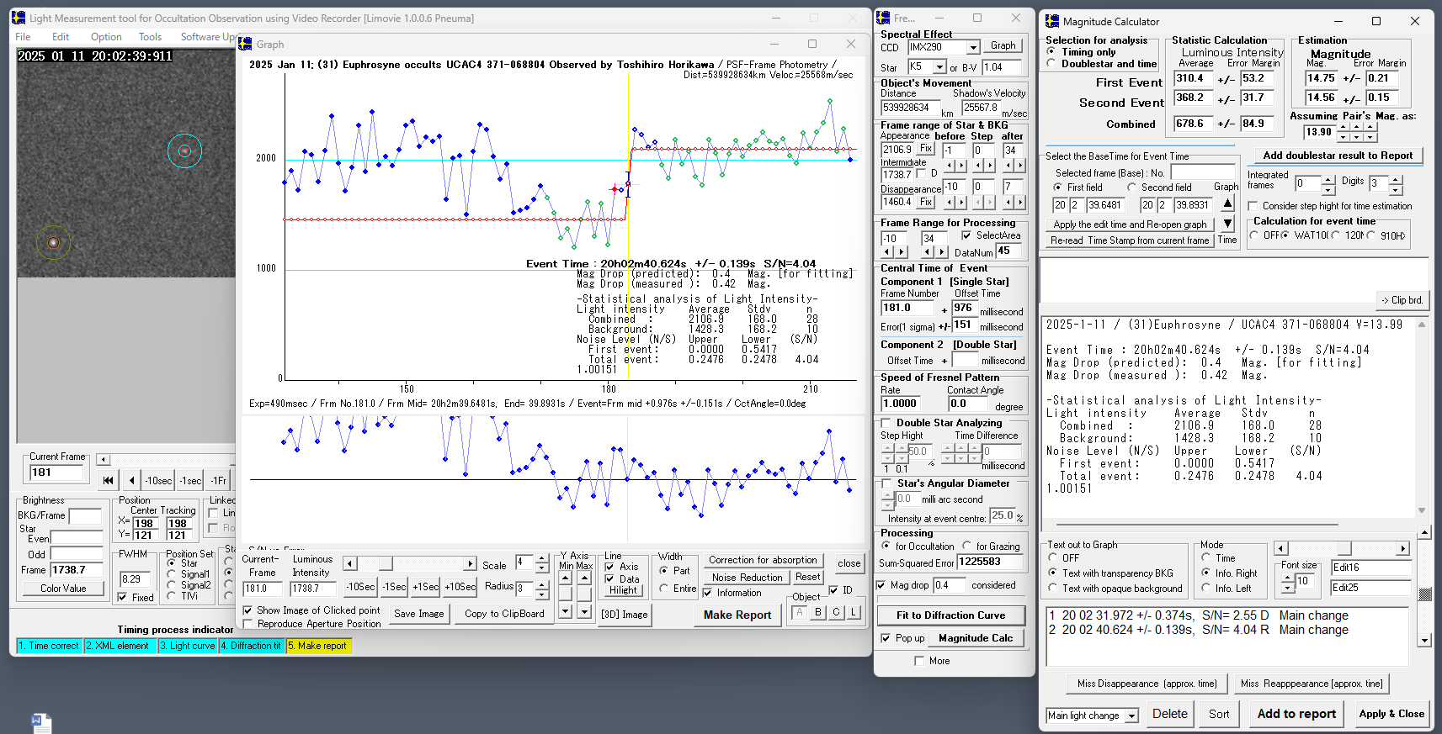
Task: Enable Reproduce Aperture Position checkbox
Action: (248, 624)
